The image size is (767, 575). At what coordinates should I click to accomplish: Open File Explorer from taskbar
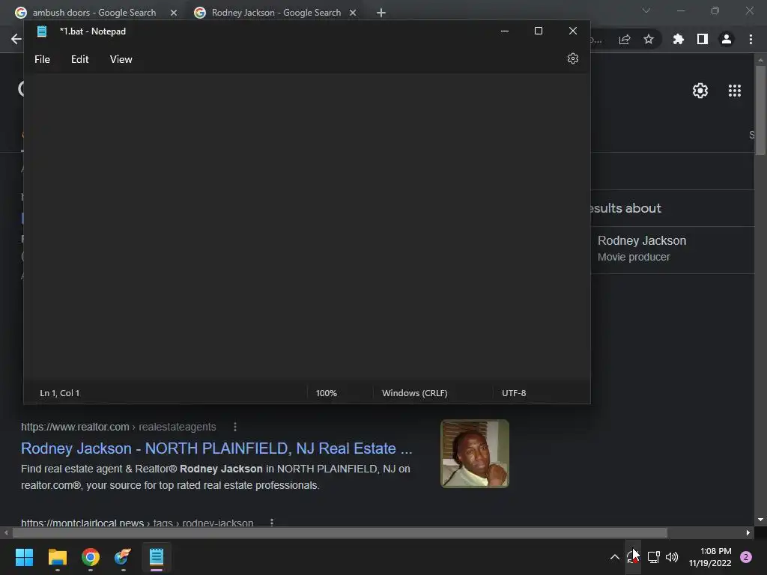(x=57, y=557)
